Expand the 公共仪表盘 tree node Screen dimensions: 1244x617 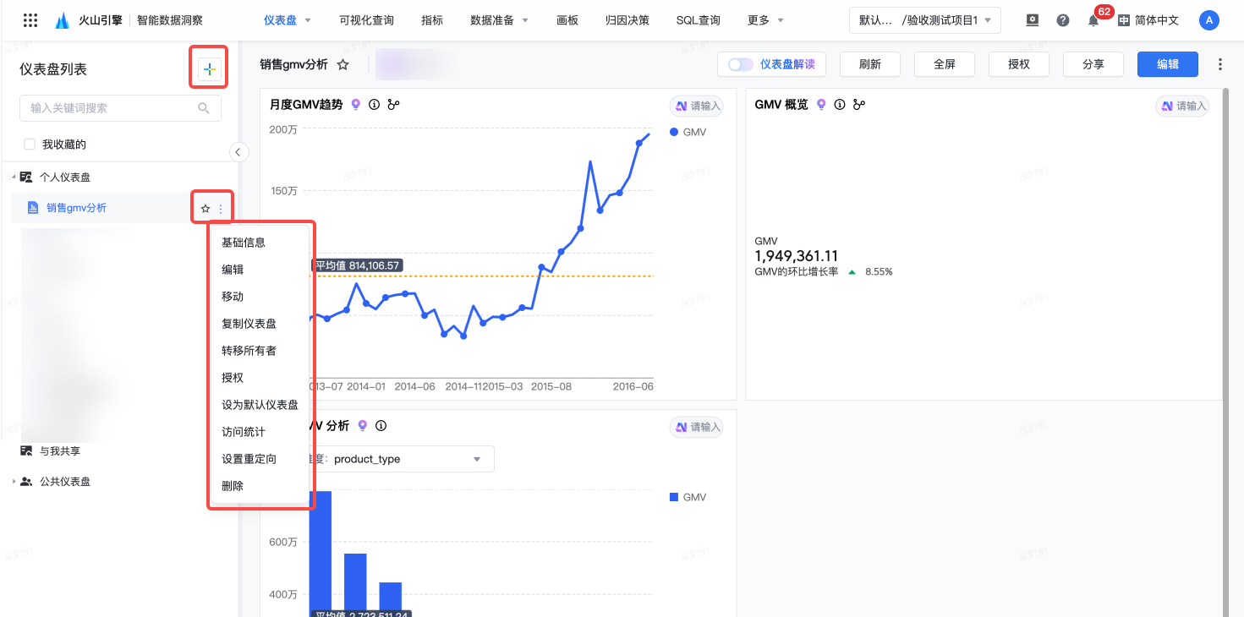coord(14,482)
